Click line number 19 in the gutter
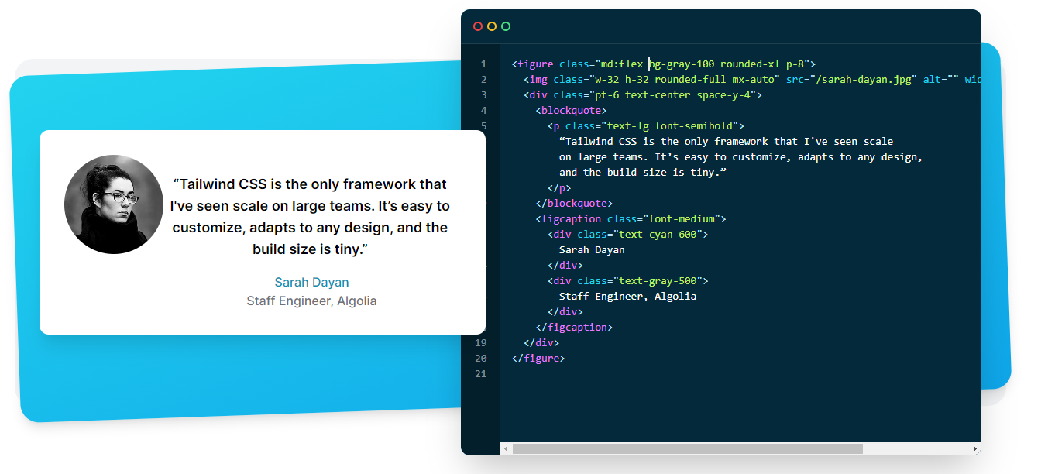 click(481, 343)
